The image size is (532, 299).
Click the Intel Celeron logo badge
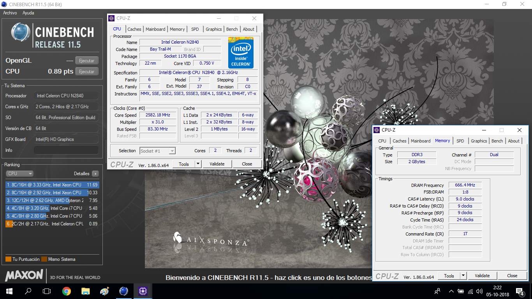(x=241, y=53)
